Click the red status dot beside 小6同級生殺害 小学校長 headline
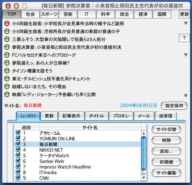This screenshot has width=192, height=185. point(7,23)
